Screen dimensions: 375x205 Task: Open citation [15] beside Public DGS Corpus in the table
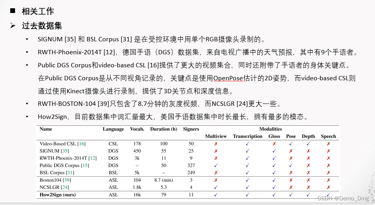[85, 165]
